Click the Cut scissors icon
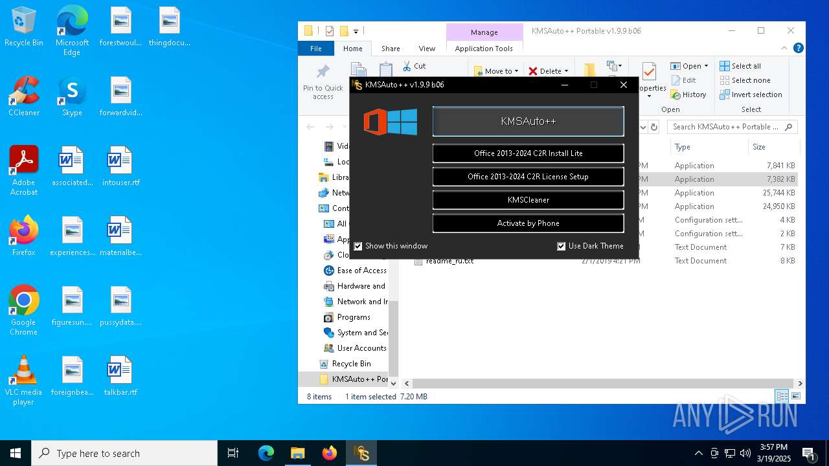The width and height of the screenshot is (829, 466). (x=407, y=66)
